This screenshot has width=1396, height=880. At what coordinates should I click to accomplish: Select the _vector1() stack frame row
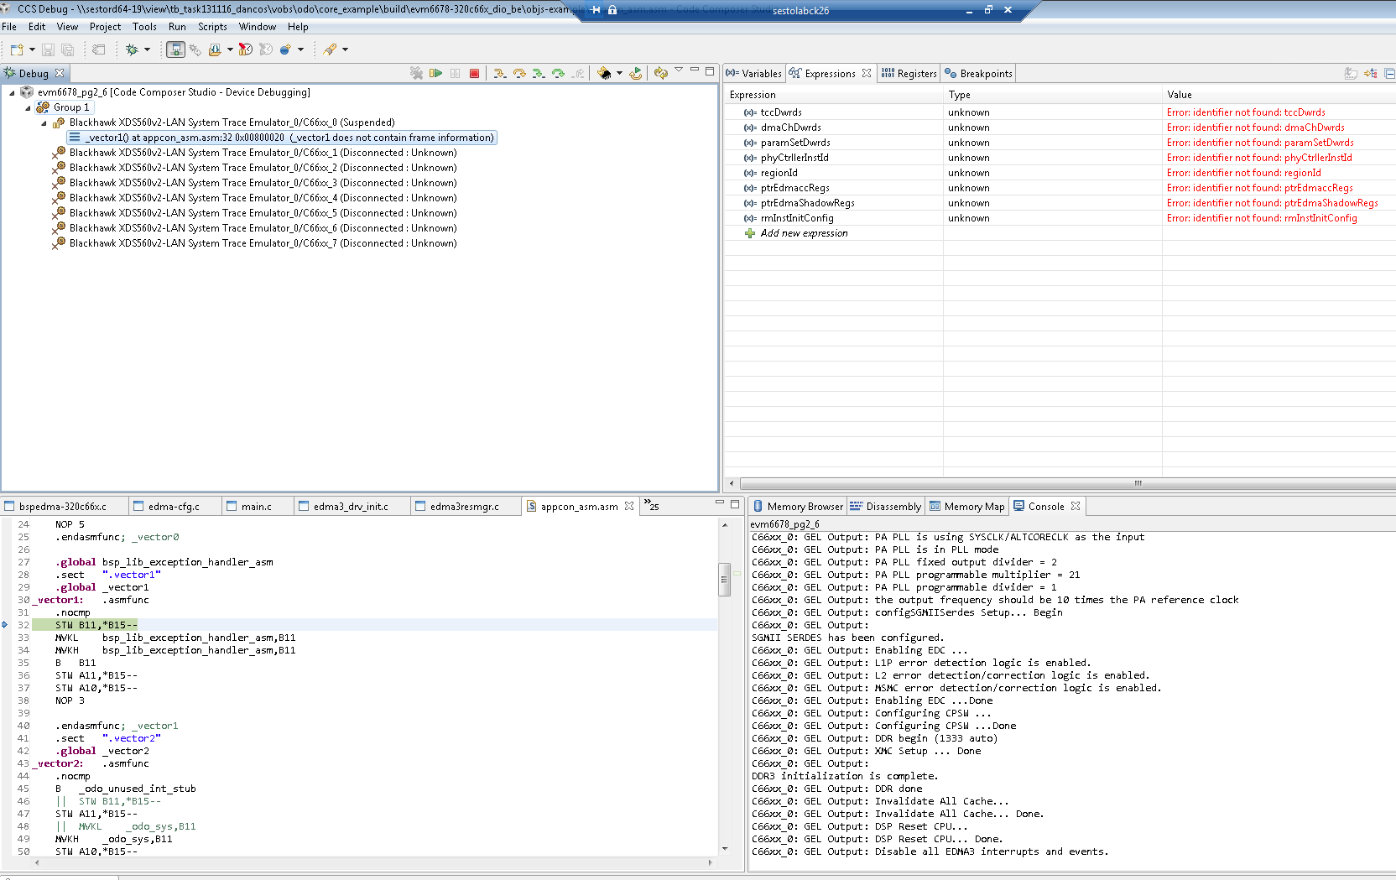click(x=282, y=138)
